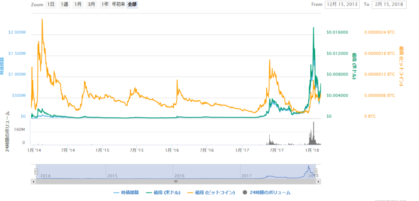Hide the 値段 (米ドル) series
The height and width of the screenshot is (201, 419).
165,192
